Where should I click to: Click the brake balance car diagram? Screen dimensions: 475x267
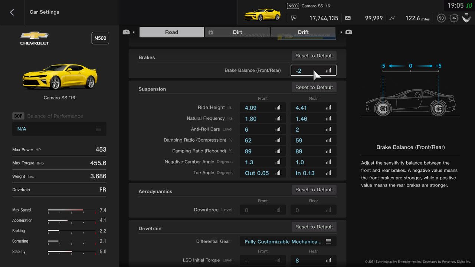pyautogui.click(x=410, y=102)
